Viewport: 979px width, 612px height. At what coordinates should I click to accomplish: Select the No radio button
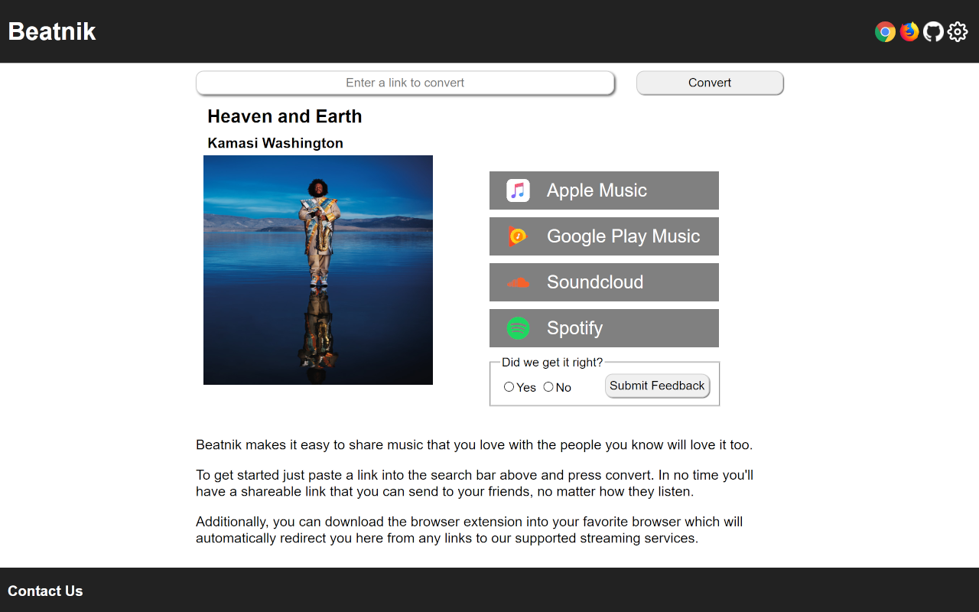(x=548, y=387)
